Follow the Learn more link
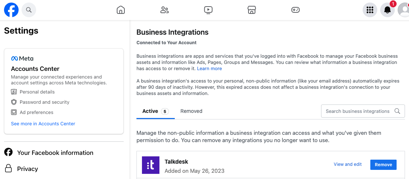This screenshot has width=409, height=179. 209,69
